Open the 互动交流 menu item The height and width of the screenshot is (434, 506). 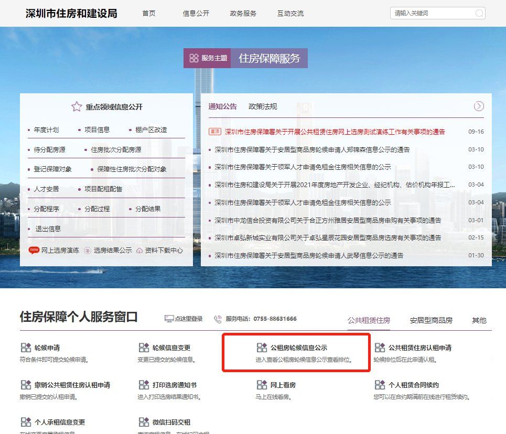[x=290, y=13]
